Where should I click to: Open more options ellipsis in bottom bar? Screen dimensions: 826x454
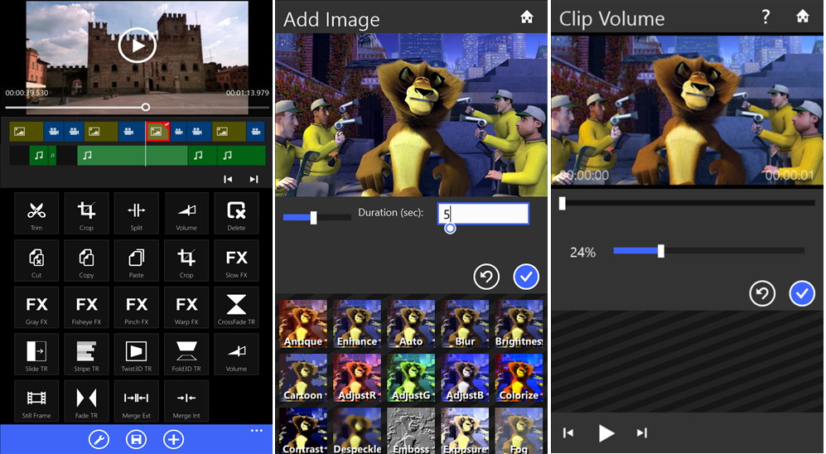click(x=257, y=431)
